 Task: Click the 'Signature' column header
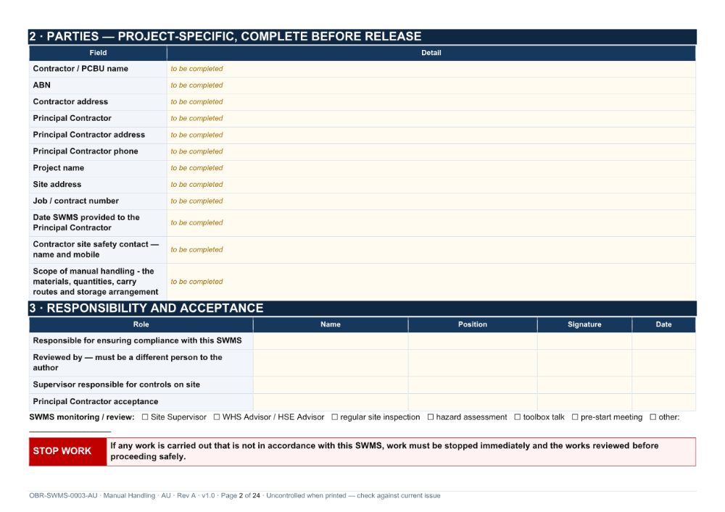(x=584, y=324)
